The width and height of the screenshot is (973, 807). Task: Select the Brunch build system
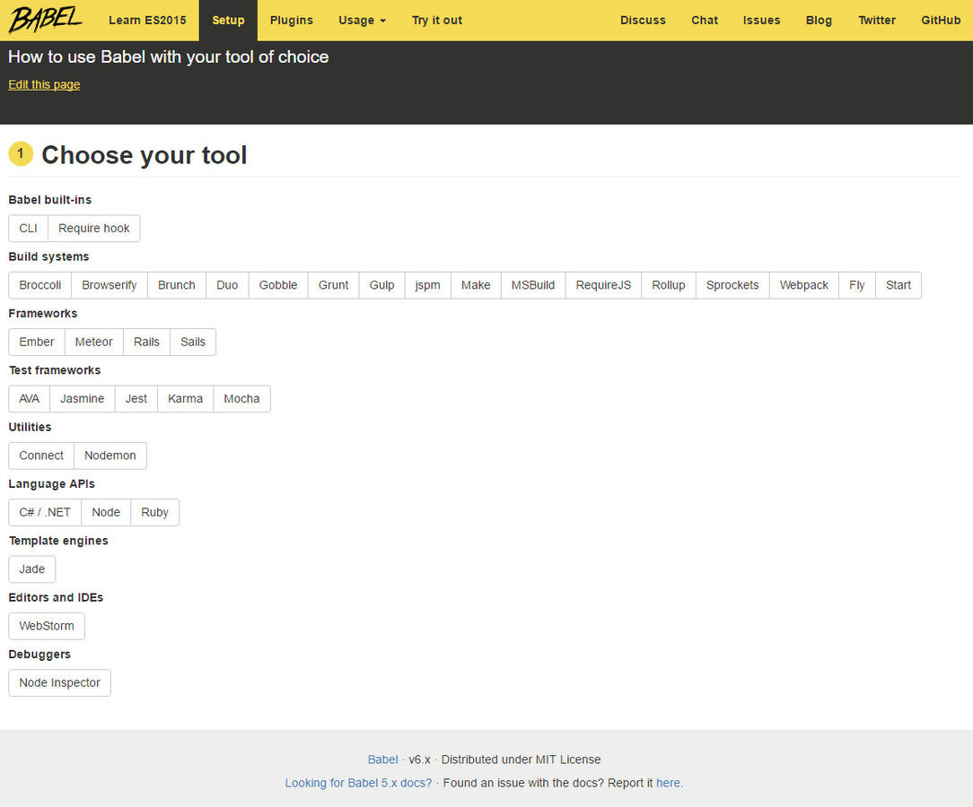click(176, 285)
